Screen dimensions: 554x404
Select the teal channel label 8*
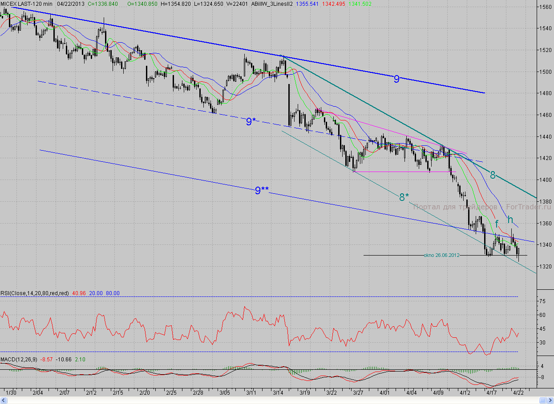point(404,197)
